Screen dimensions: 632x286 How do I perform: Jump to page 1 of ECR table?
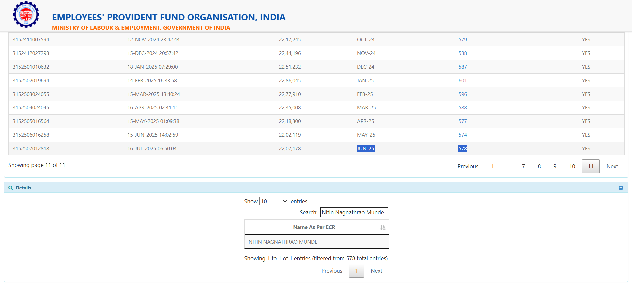pos(492,166)
